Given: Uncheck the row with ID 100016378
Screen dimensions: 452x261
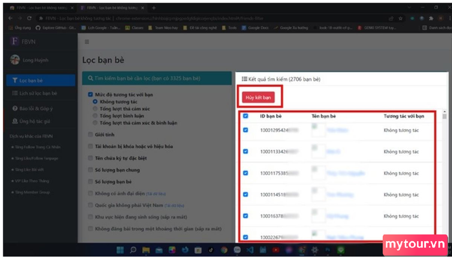Looking at the screenshot, I should pyautogui.click(x=245, y=216).
